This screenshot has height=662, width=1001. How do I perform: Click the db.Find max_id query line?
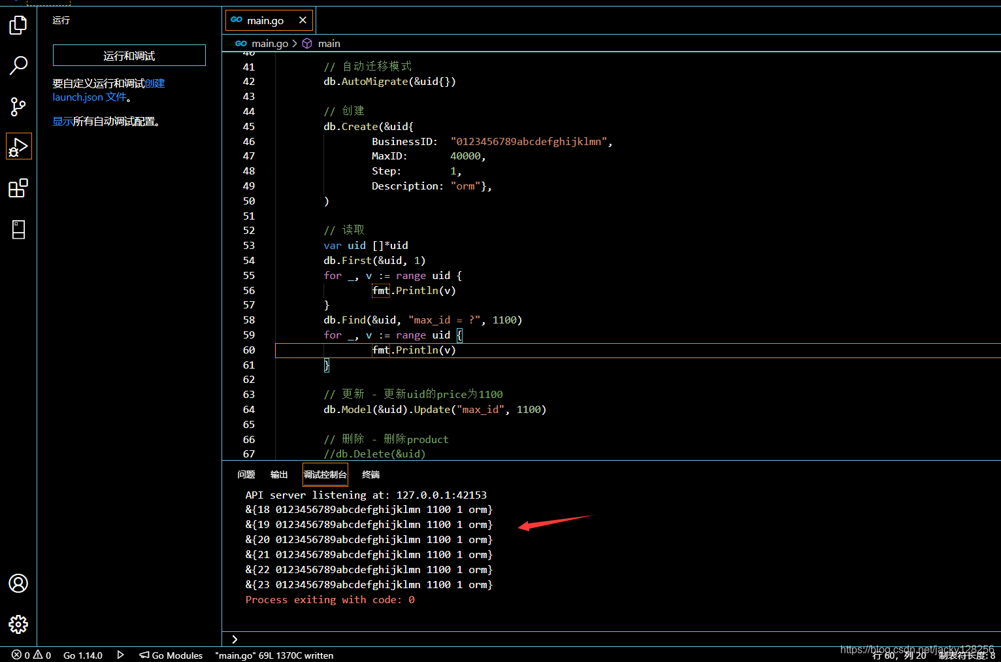tap(423, 320)
